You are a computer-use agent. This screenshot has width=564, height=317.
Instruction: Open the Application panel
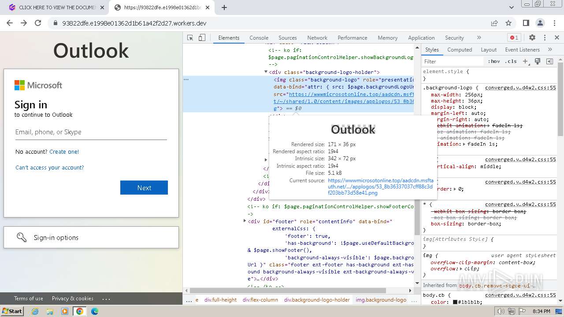[421, 38]
